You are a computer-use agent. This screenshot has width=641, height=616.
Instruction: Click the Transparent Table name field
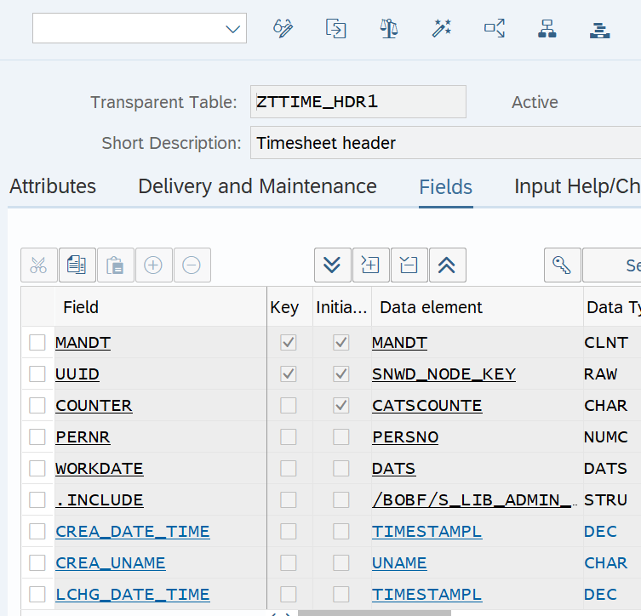358,102
